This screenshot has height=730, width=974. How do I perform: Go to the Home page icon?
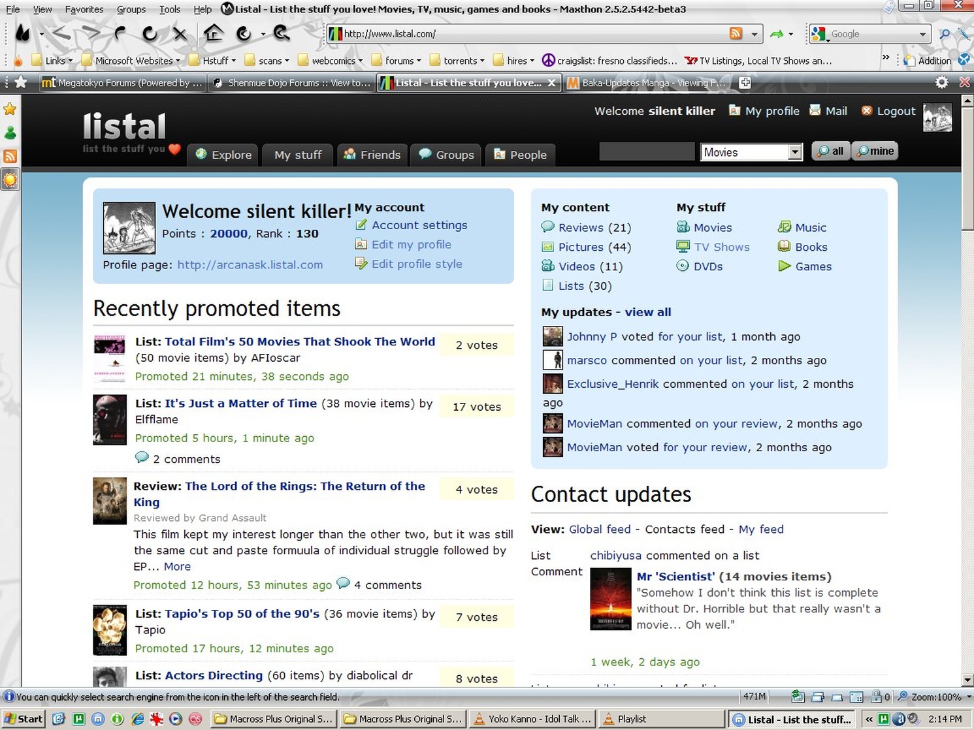(213, 33)
